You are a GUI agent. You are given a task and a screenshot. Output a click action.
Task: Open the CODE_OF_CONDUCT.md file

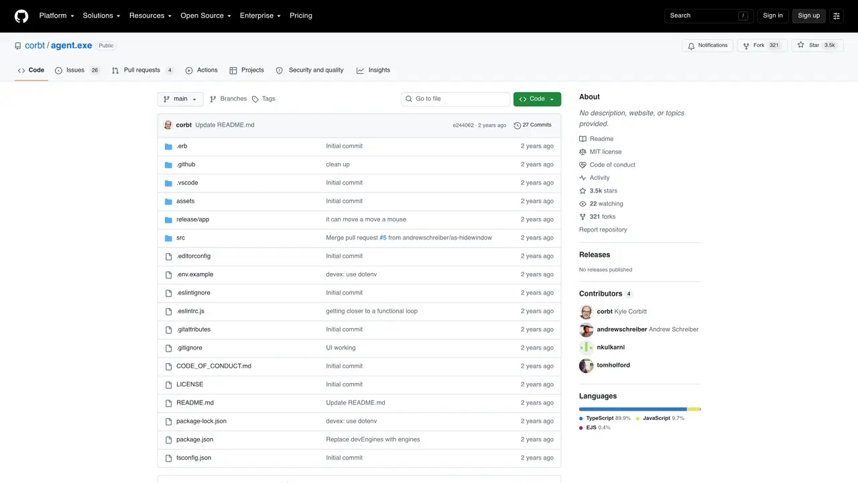pyautogui.click(x=214, y=366)
